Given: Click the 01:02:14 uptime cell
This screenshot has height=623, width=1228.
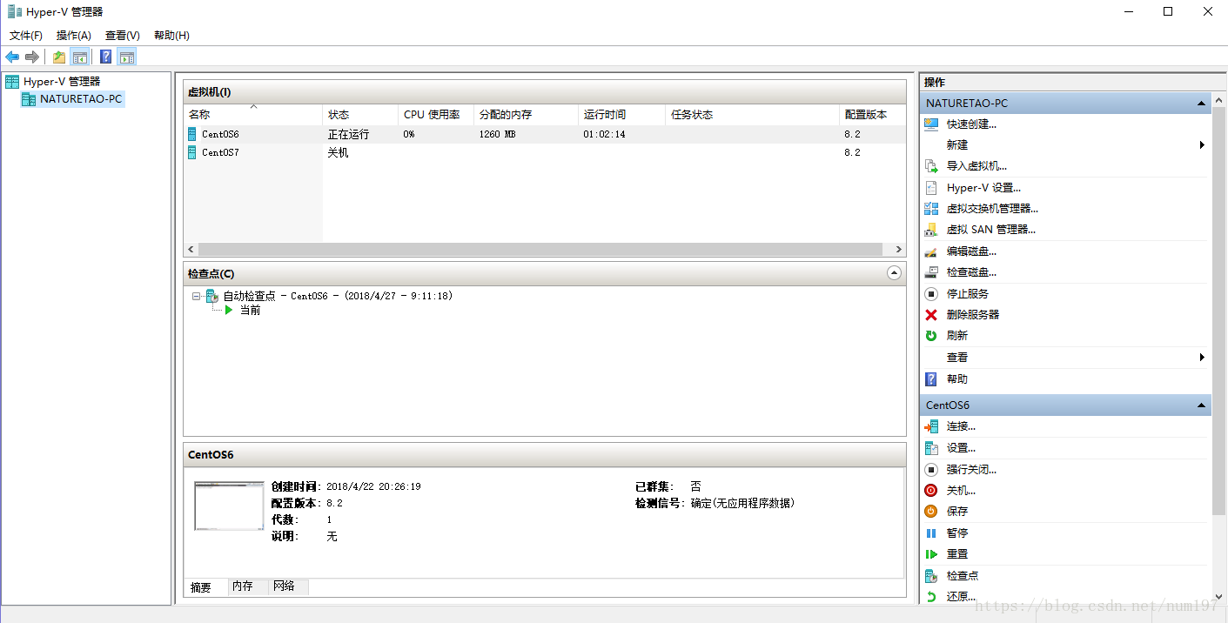Looking at the screenshot, I should coord(604,134).
